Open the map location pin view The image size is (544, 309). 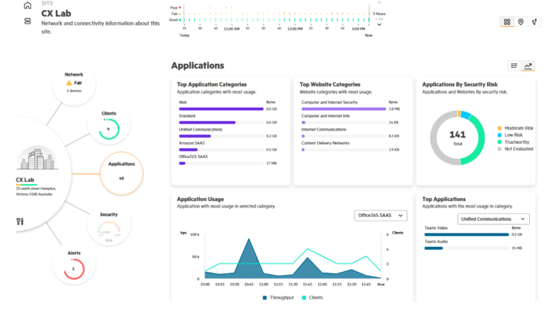click(521, 22)
